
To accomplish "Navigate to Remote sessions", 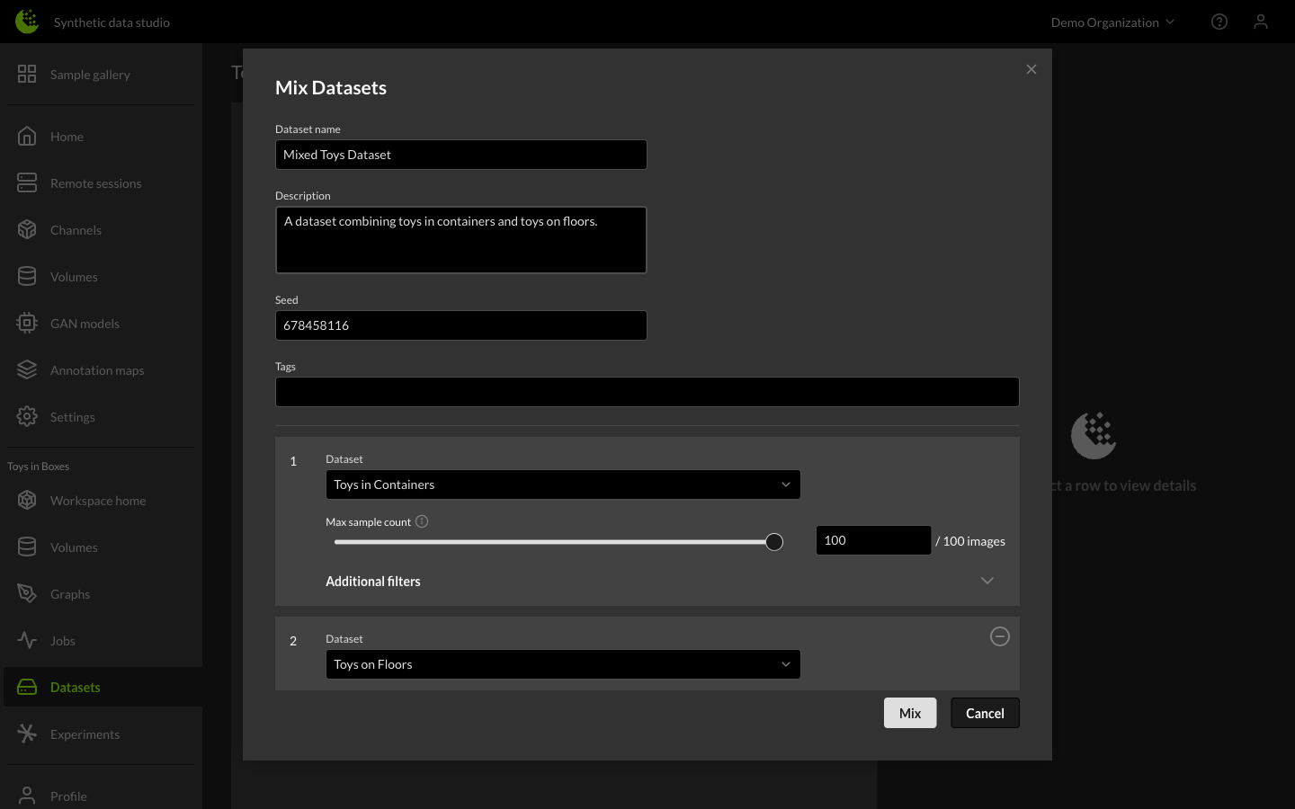I will [x=95, y=182].
